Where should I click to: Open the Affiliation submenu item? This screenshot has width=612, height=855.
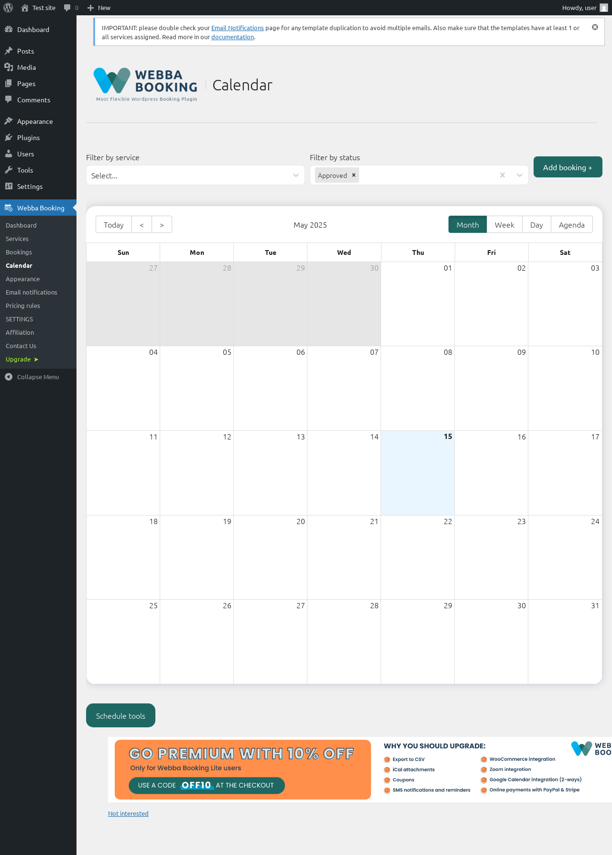tap(20, 332)
